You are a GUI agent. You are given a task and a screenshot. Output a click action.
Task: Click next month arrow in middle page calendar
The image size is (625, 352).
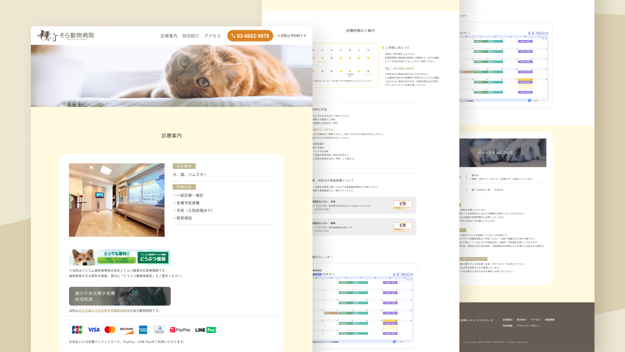(x=319, y=274)
